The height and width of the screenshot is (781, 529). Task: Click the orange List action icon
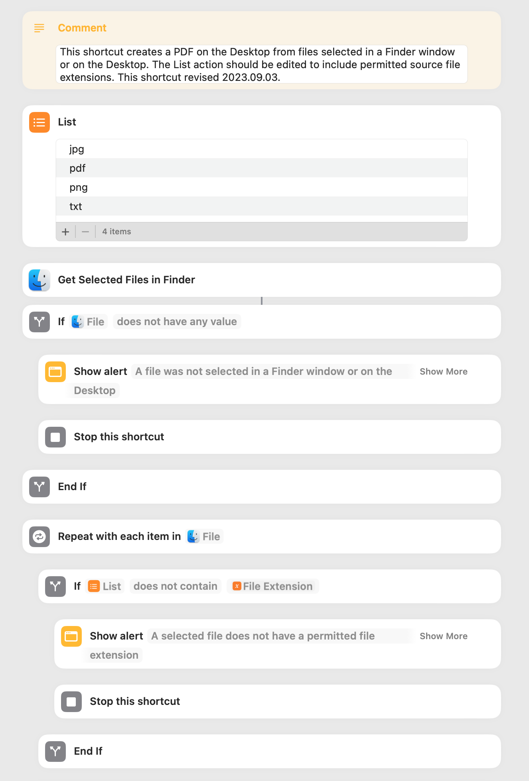pyautogui.click(x=39, y=122)
